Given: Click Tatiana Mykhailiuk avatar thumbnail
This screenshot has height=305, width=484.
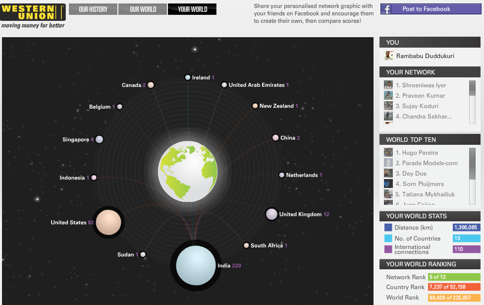Looking at the screenshot, I should pyautogui.click(x=388, y=194).
